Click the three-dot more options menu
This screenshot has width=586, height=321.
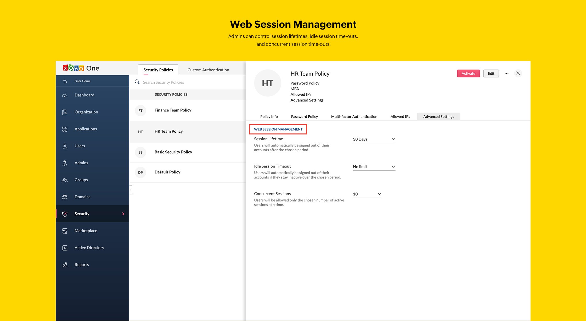(506, 73)
